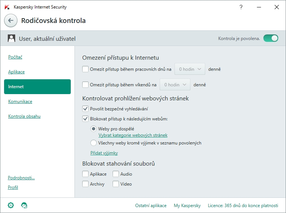This screenshot has height=213, width=286.
Task: Go to the Kontrola obsahu section
Action: 24,116
